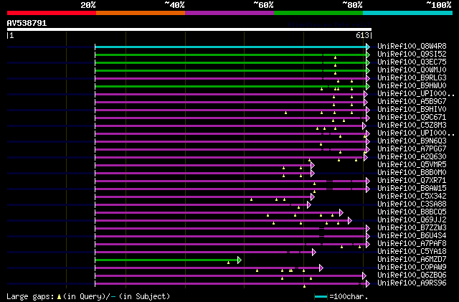Click the arrowhead ending the C5YA18 alignment
The width and height of the screenshot is (459, 302).
coord(314,252)
